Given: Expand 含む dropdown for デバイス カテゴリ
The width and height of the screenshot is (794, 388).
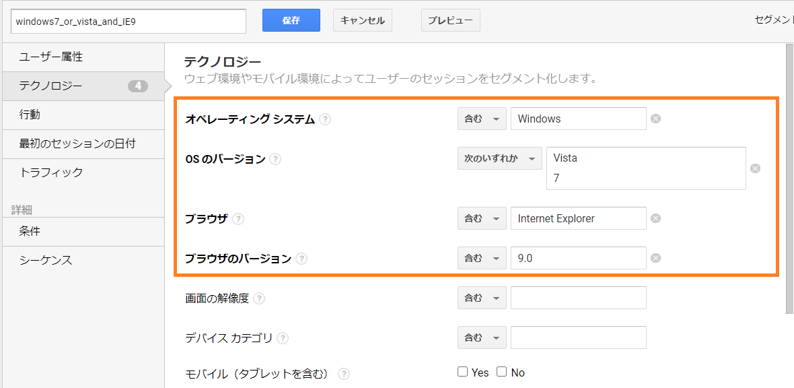Looking at the screenshot, I should coord(481,337).
